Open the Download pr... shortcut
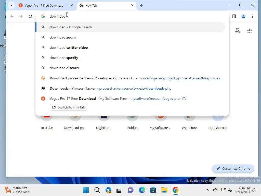 click(x=75, y=122)
